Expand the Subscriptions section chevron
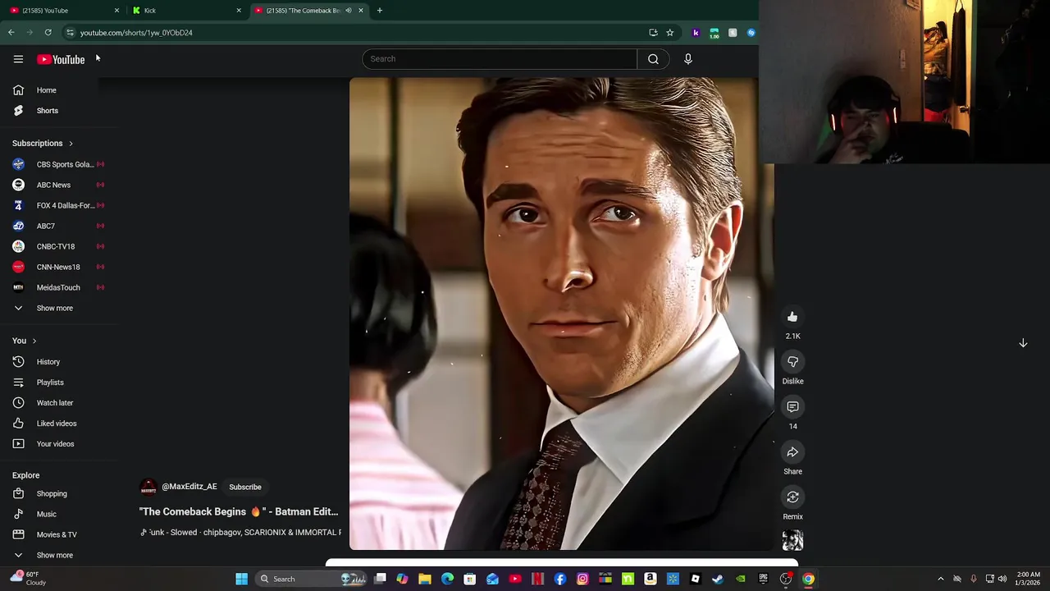Viewport: 1050px width, 591px height. tap(71, 144)
